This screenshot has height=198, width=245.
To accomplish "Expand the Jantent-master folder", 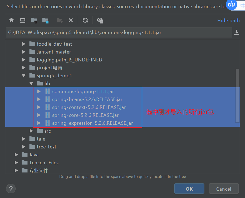I will coord(24,52).
